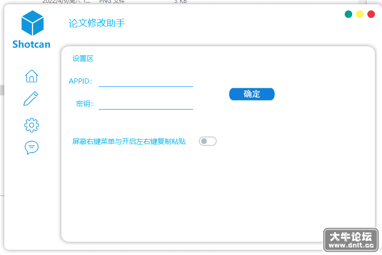Image resolution: width=382 pixels, height=255 pixels.
Task: Click the red circle close button
Action: (x=371, y=14)
